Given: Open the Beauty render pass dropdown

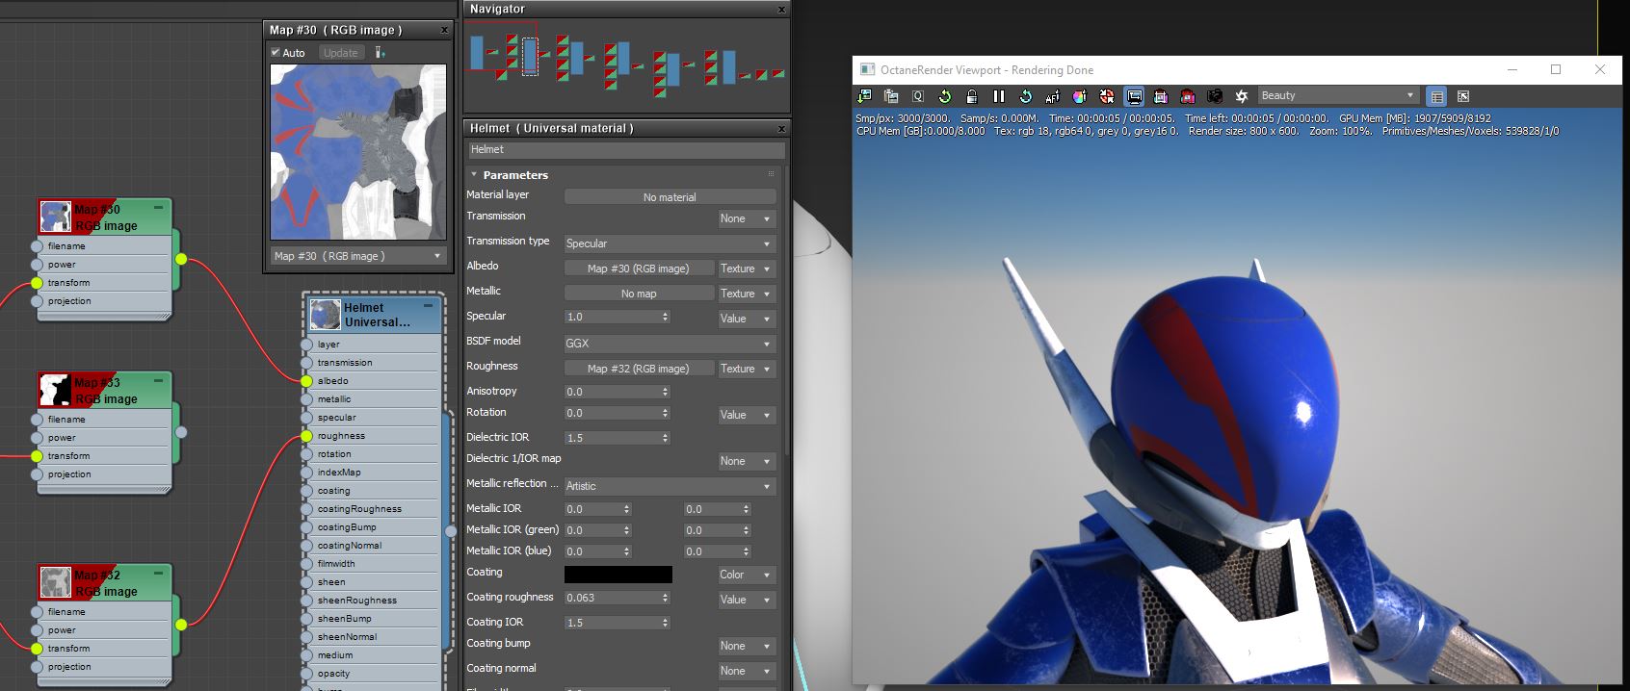Looking at the screenshot, I should [x=1338, y=96].
